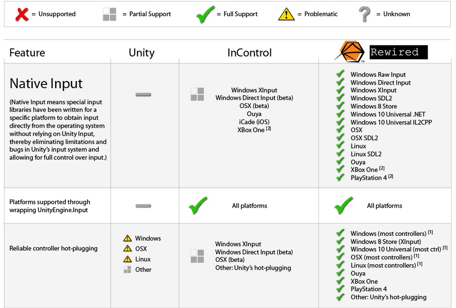Click the check mark beside Windows 10 Universal .NET
456x308 pixels.
click(x=340, y=113)
